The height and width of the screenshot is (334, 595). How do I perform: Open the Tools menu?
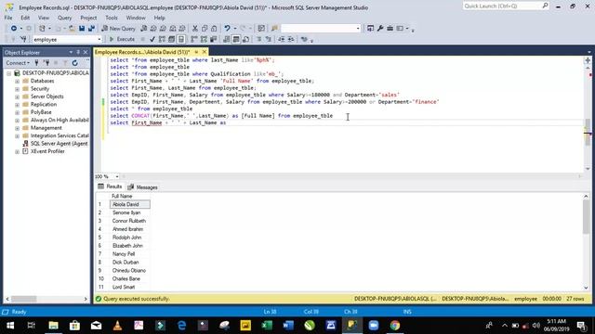coord(112,18)
